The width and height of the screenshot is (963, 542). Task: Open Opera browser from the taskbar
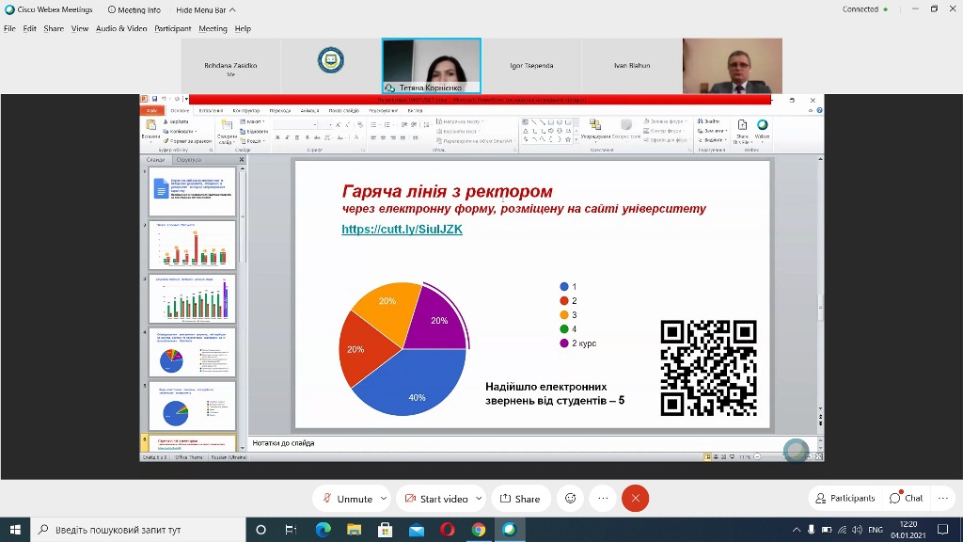(447, 530)
